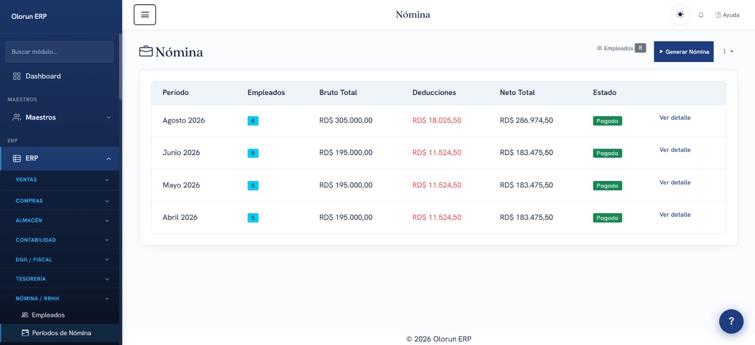Open the three-dot more options dropdown
Image resolution: width=755 pixels, height=345 pixels.
728,52
